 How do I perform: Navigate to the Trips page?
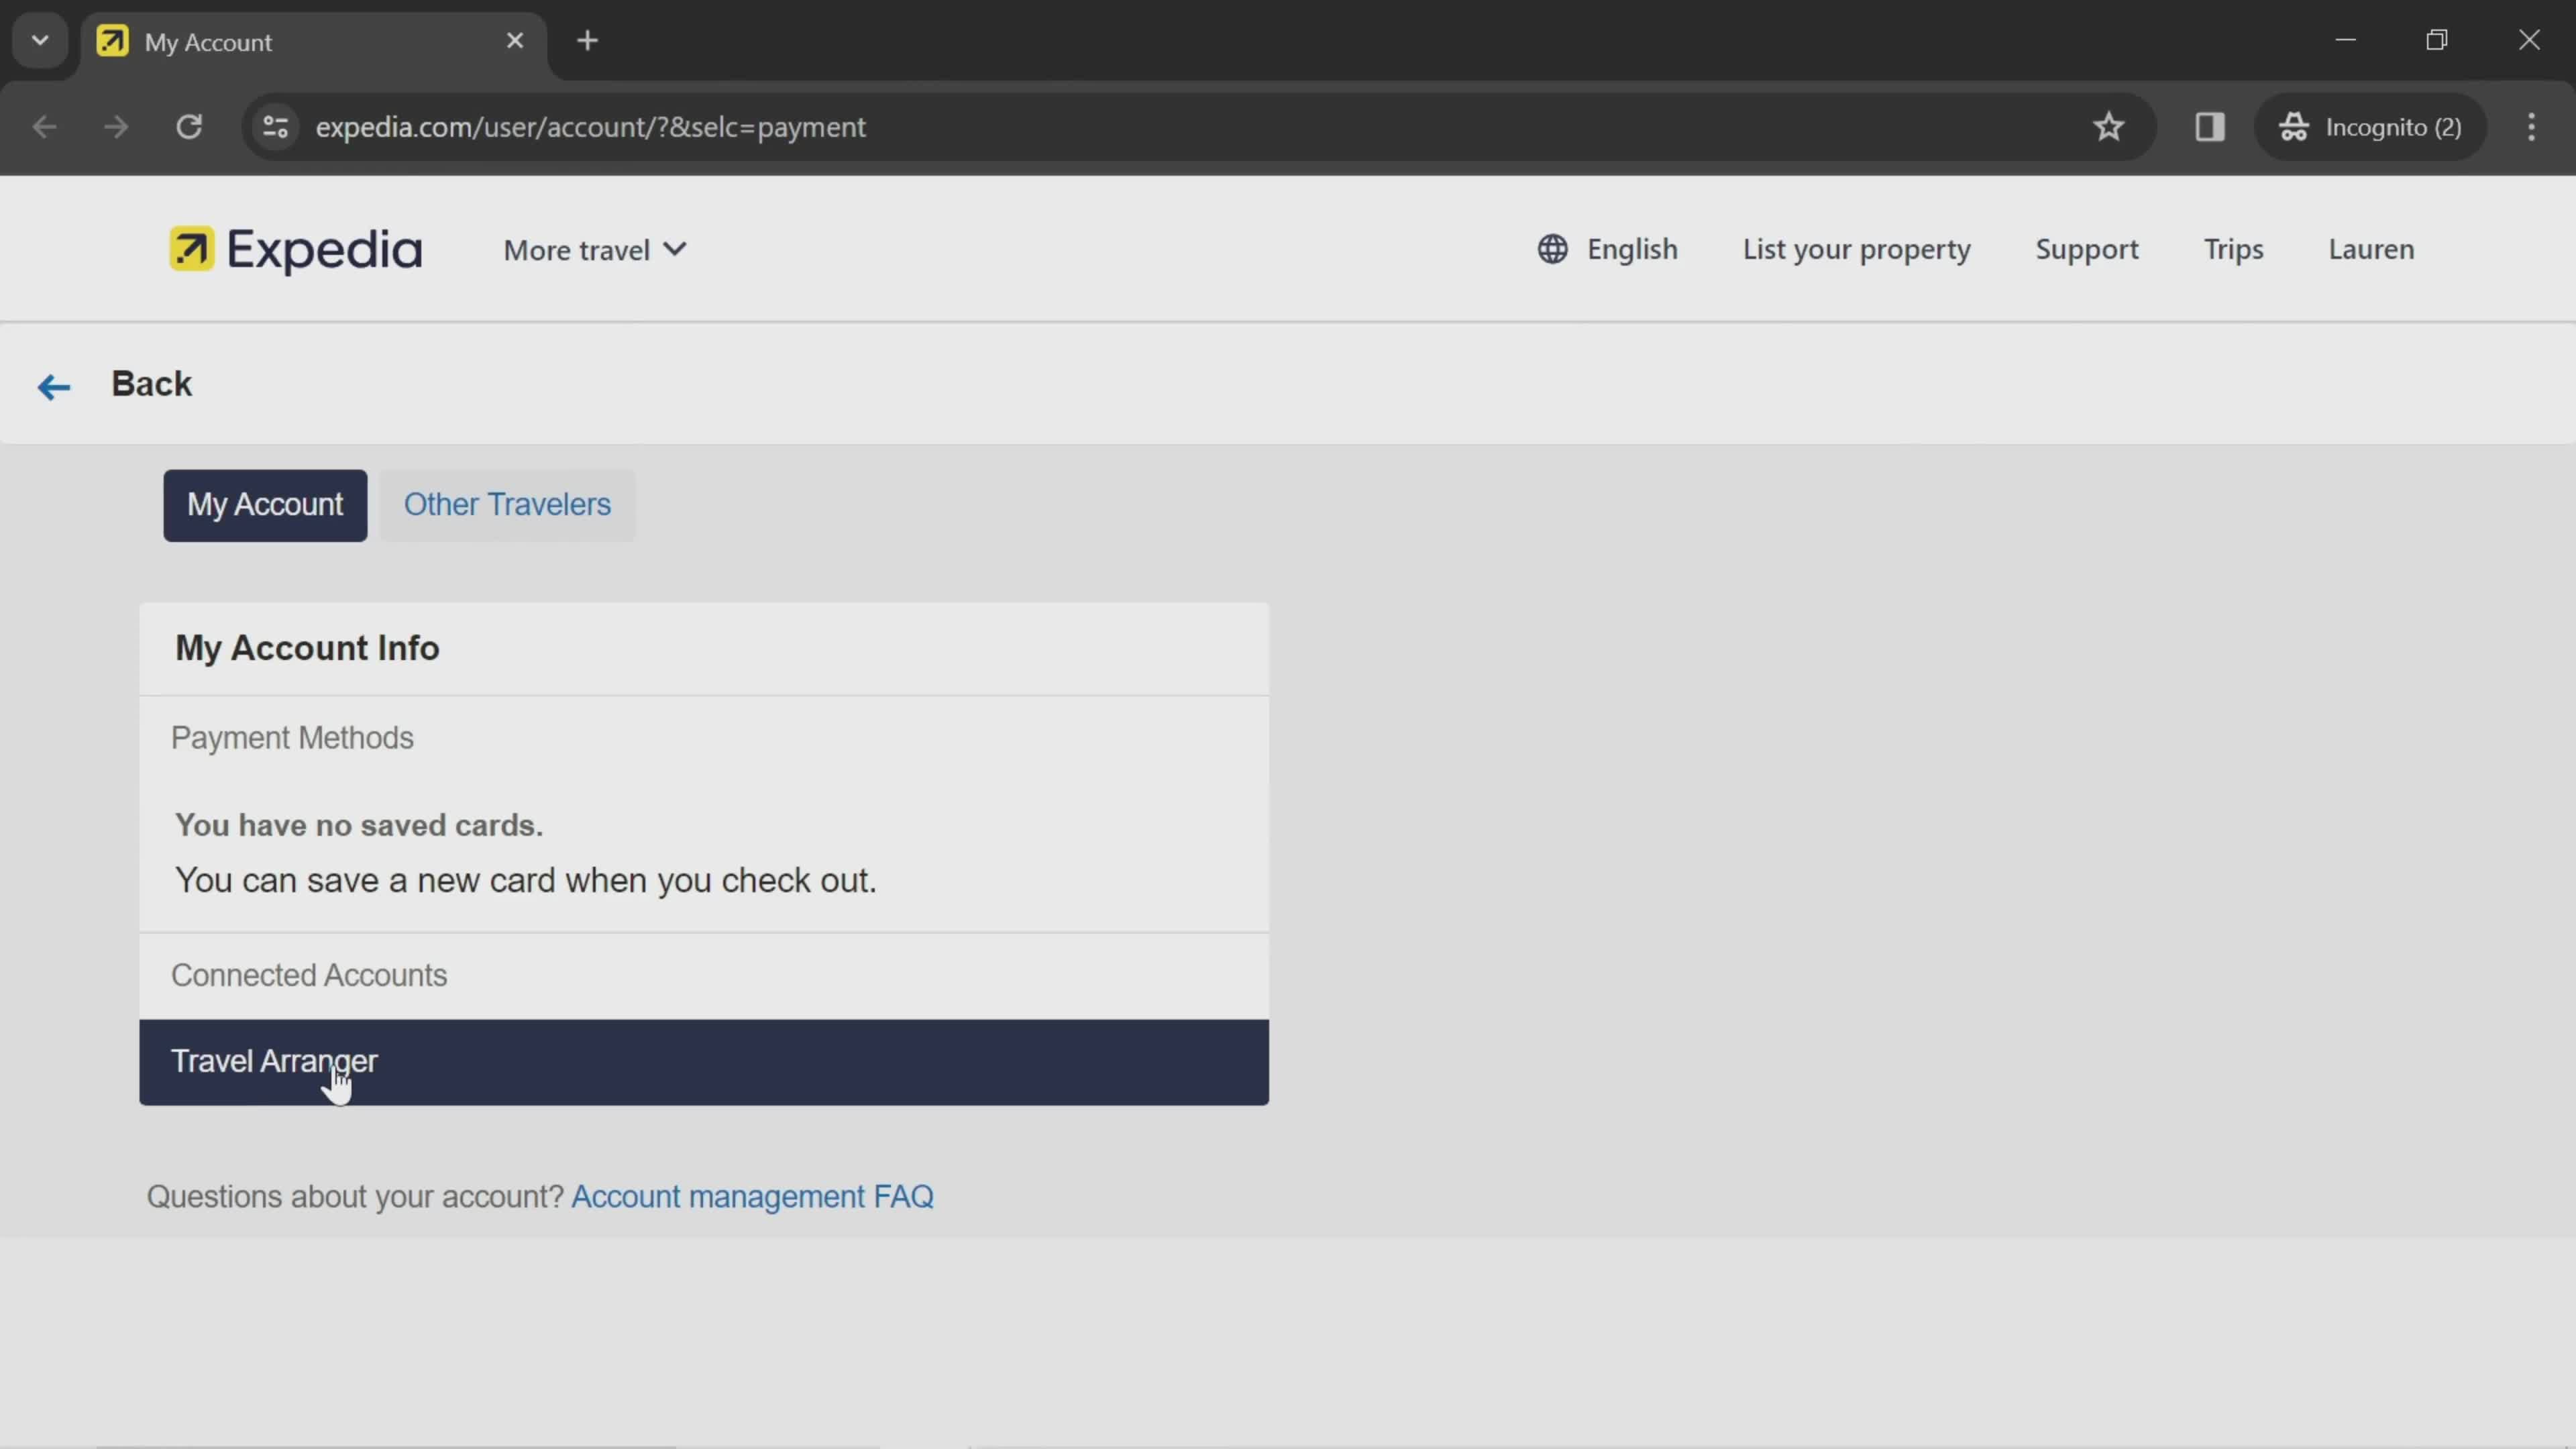[2233, 248]
